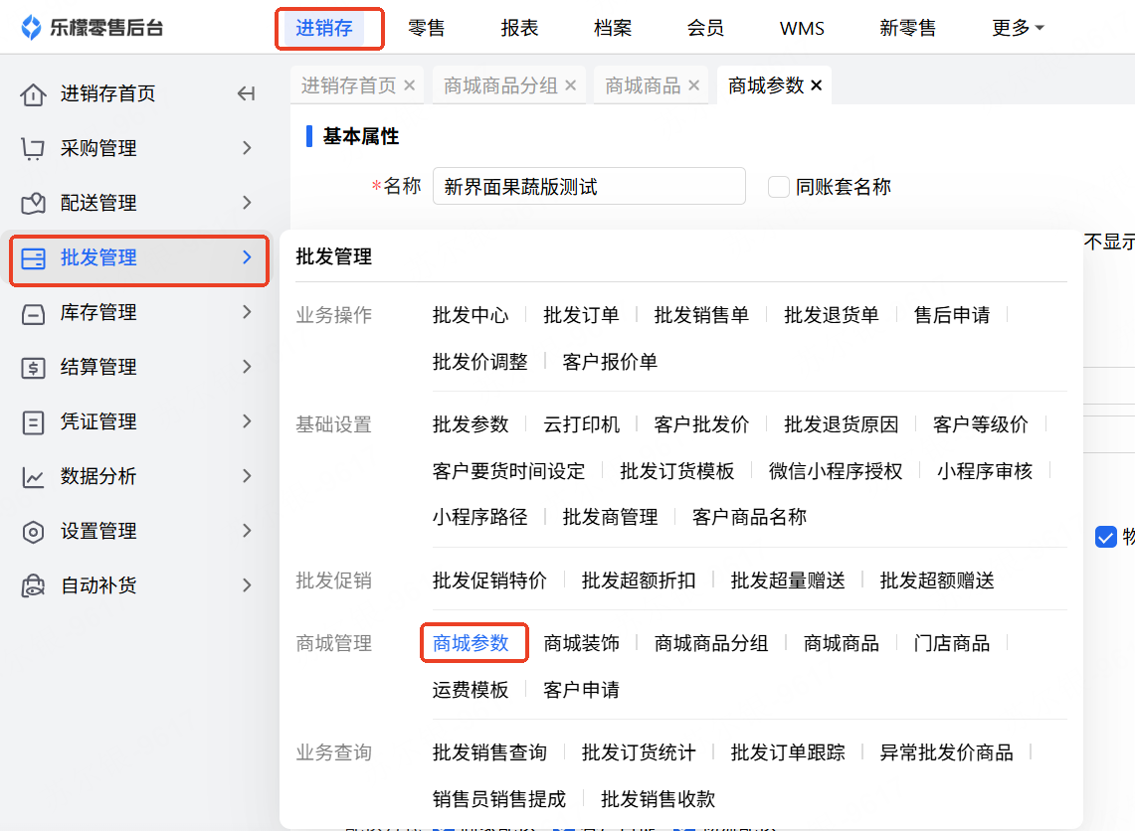Open 销售员销售提成 link
The height and width of the screenshot is (831, 1135).
pyautogui.click(x=498, y=798)
